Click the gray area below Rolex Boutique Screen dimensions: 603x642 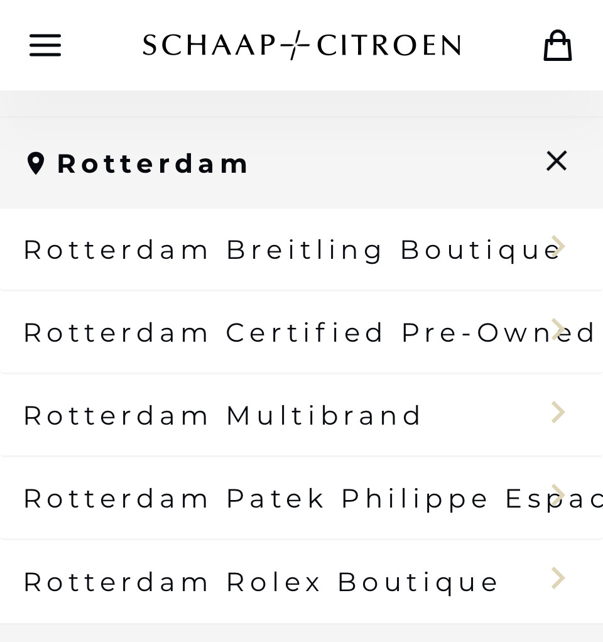(x=301, y=633)
